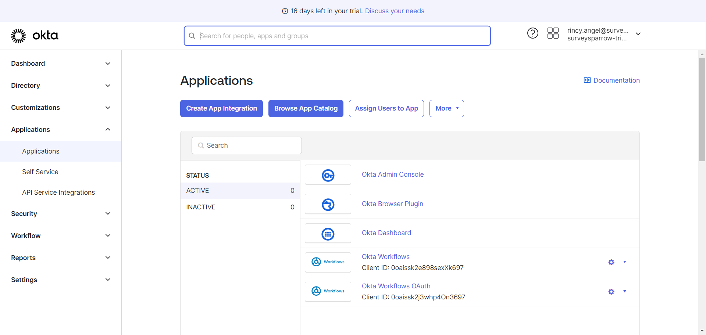Open the help question mark icon
Image resolution: width=706 pixels, height=335 pixels.
coord(532,33)
